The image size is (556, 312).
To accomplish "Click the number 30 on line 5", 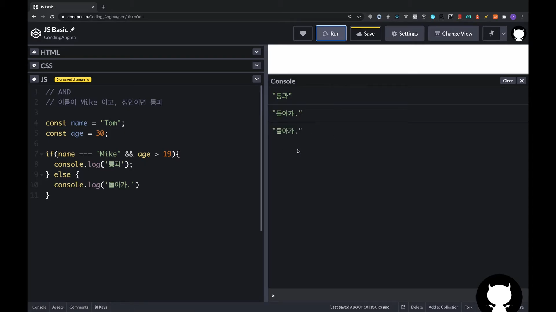I will [x=100, y=133].
